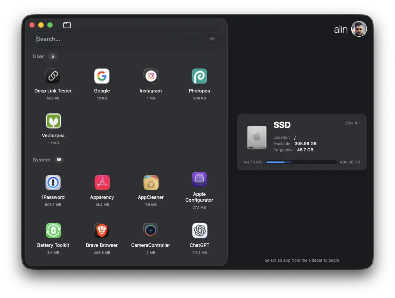Select the Brave Browser icon
This screenshot has height=298, width=395.
click(102, 231)
